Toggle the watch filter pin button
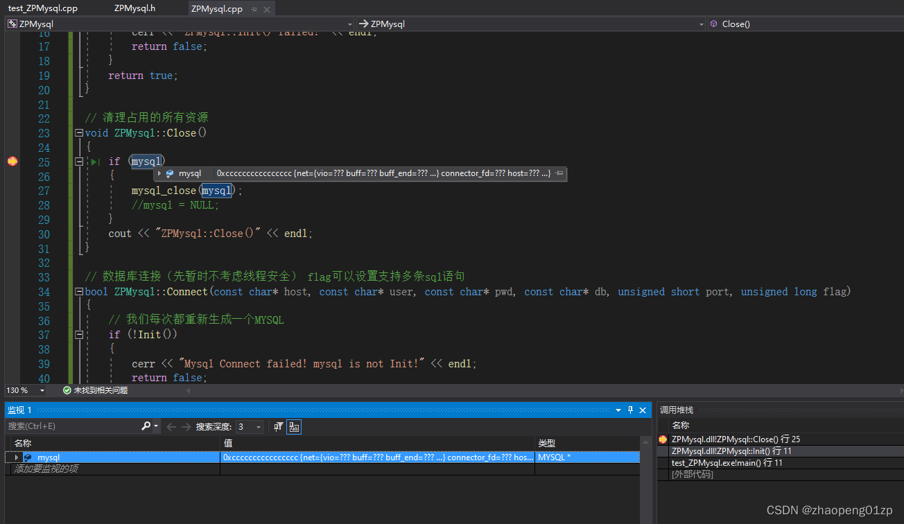 click(x=278, y=427)
